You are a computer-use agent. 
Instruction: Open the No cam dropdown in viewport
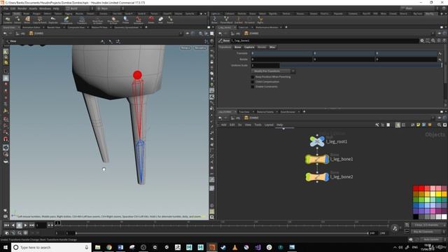coord(200,48)
